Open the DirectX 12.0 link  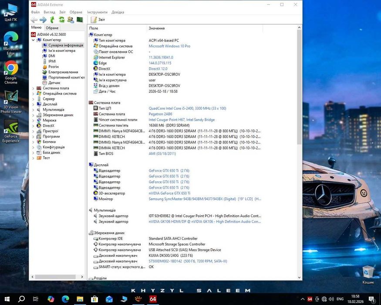coord(158,68)
